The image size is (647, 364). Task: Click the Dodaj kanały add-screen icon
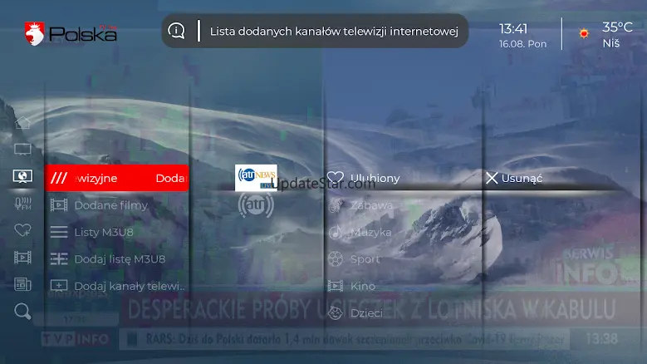pyautogui.click(x=59, y=286)
